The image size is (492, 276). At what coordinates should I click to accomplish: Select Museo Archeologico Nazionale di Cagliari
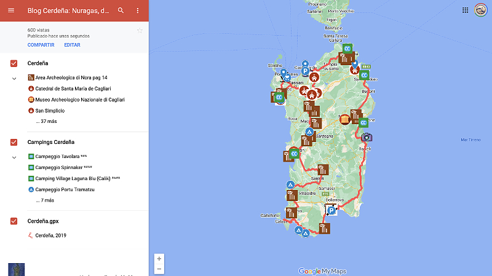(x=80, y=100)
